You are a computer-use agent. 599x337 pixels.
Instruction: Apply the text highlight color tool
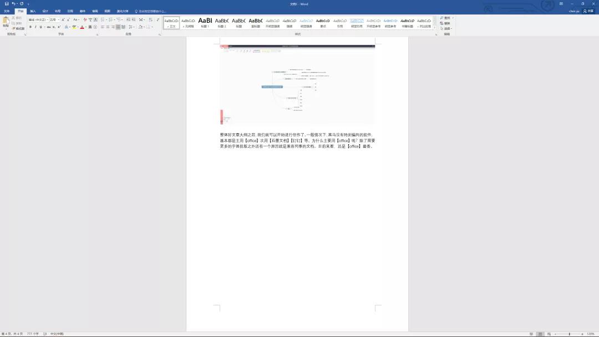(74, 27)
